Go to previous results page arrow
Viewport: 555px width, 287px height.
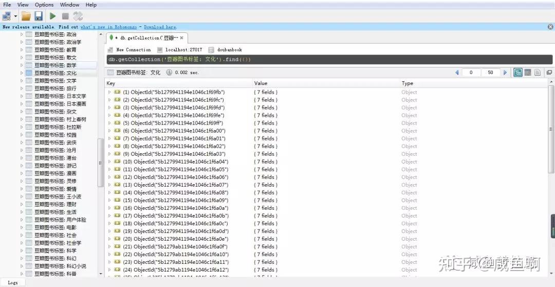pos(457,73)
